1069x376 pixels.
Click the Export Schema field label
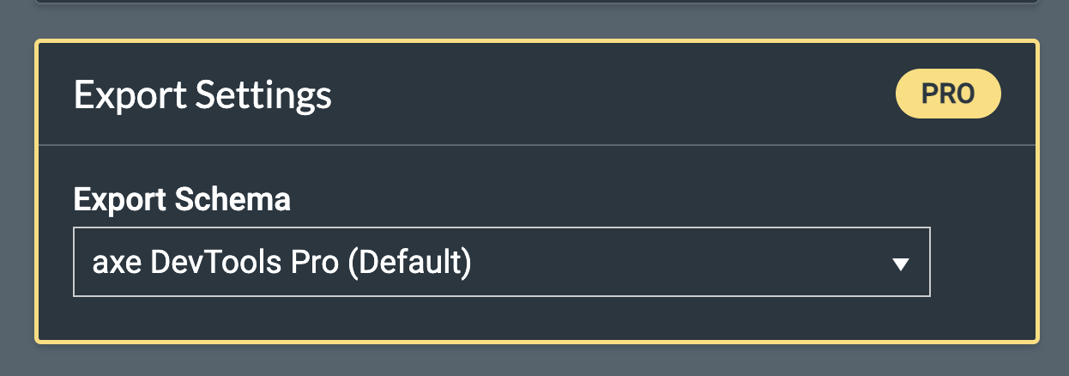[x=182, y=200]
